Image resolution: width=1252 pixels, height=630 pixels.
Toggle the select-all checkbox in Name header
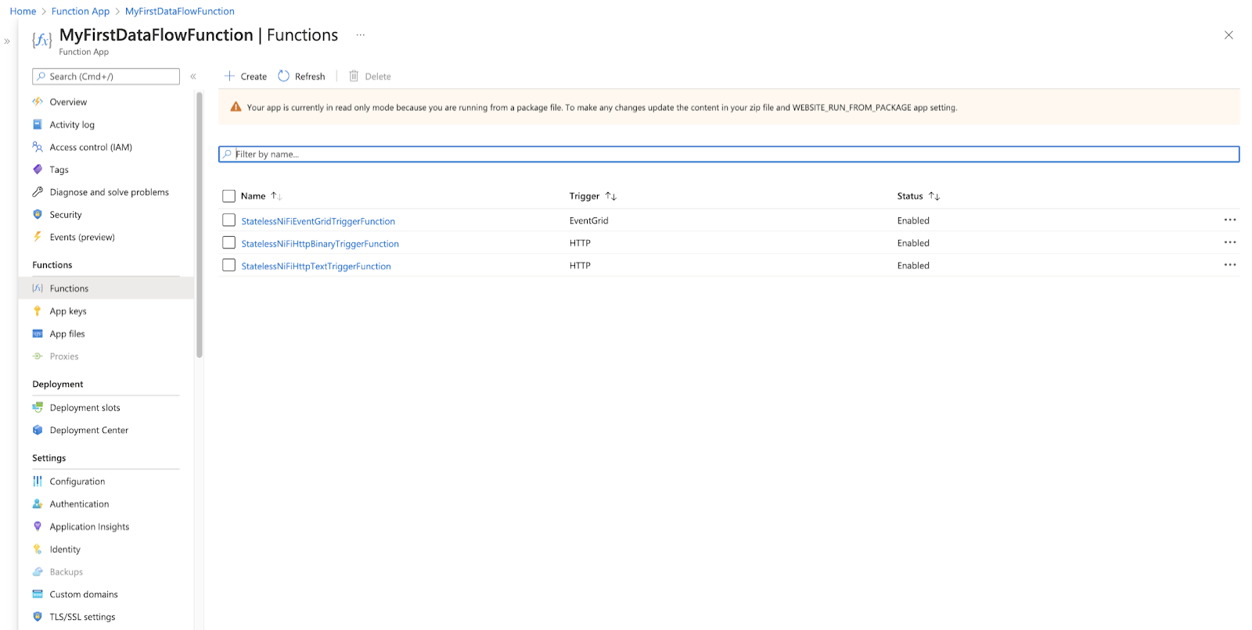(x=228, y=196)
